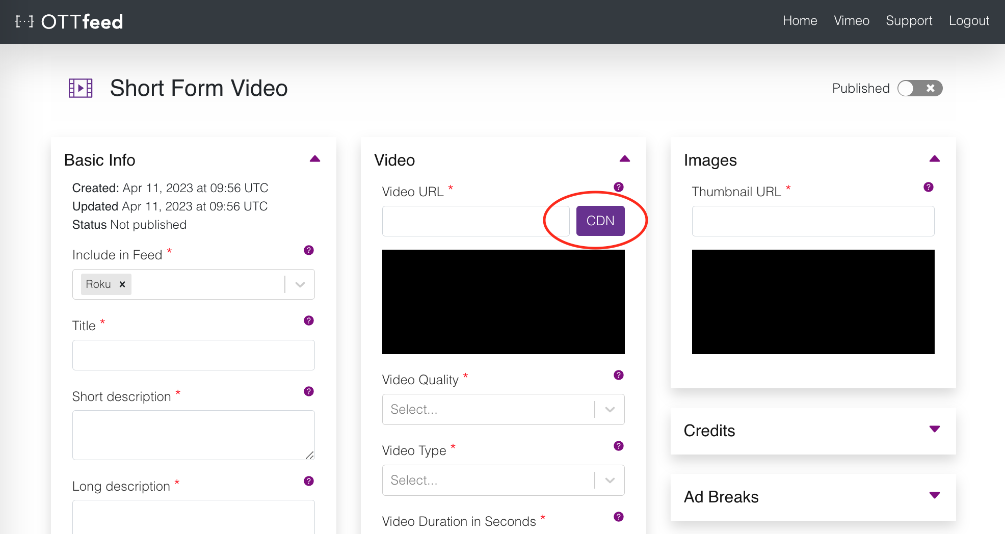Remove the Roku tag from Include in Feed
The width and height of the screenshot is (1005, 534).
pos(122,284)
